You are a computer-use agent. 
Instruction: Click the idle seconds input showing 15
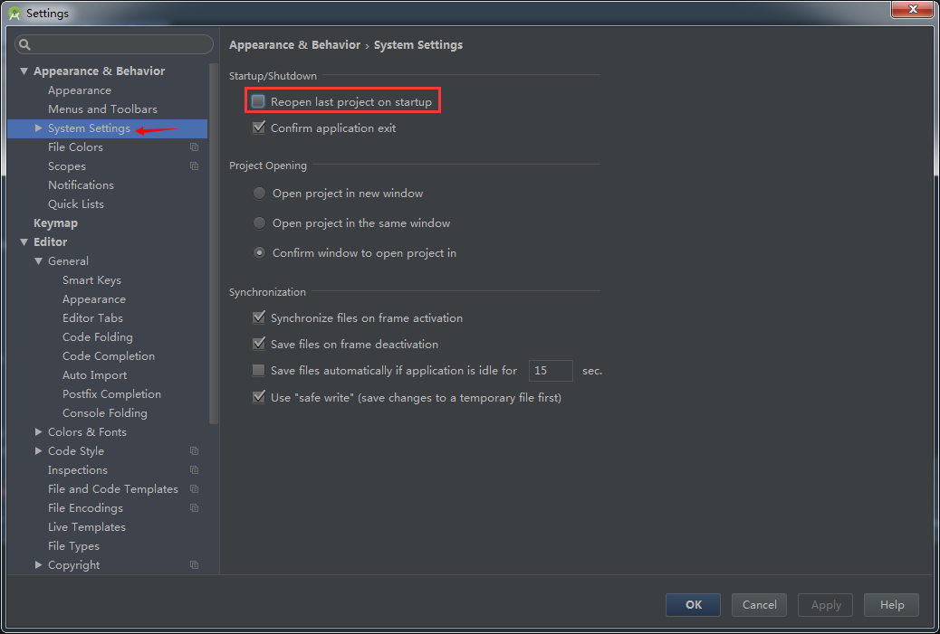point(551,371)
